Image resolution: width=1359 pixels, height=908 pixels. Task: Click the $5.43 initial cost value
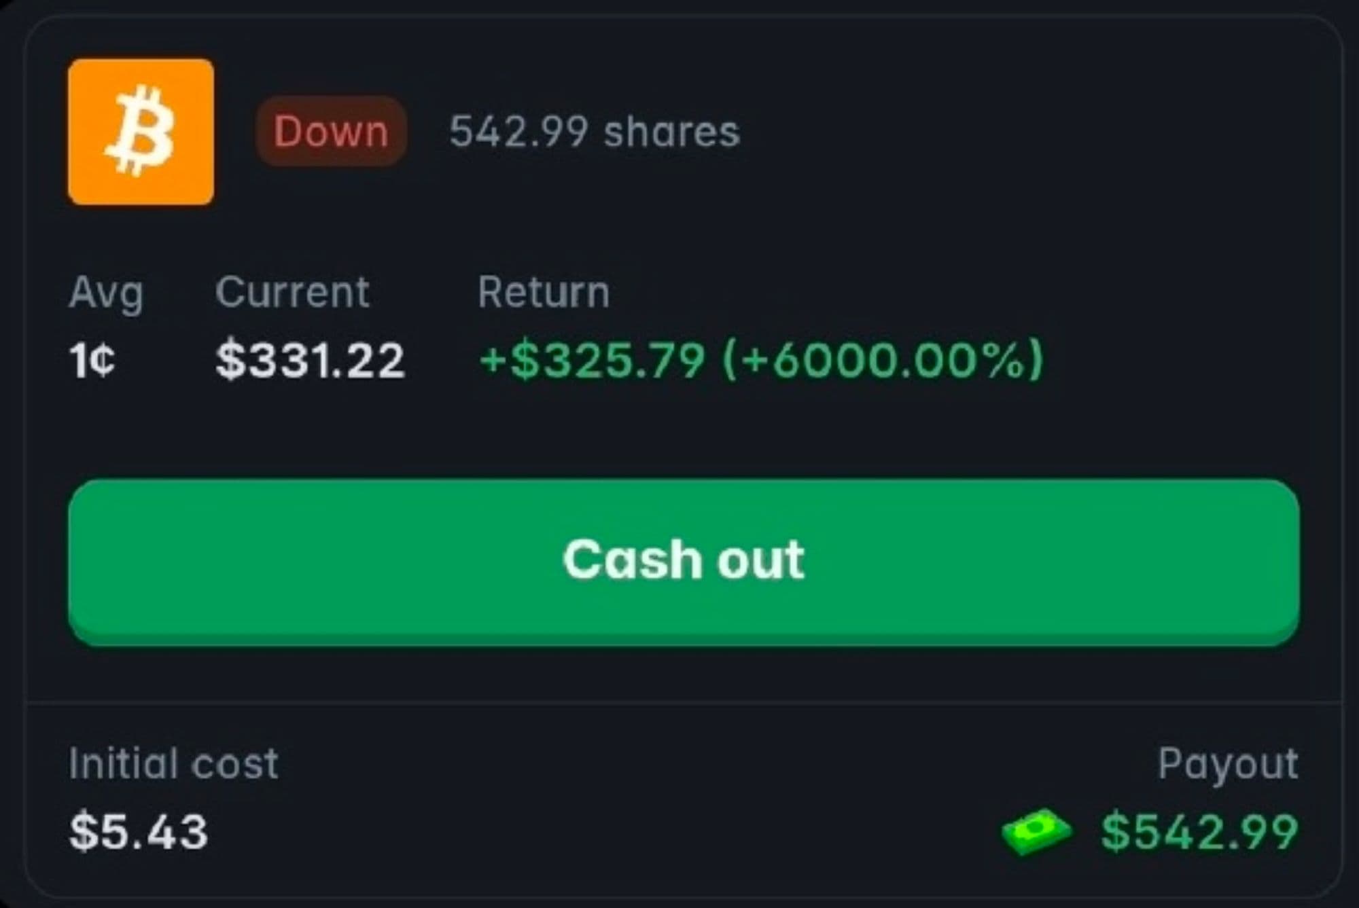(138, 832)
